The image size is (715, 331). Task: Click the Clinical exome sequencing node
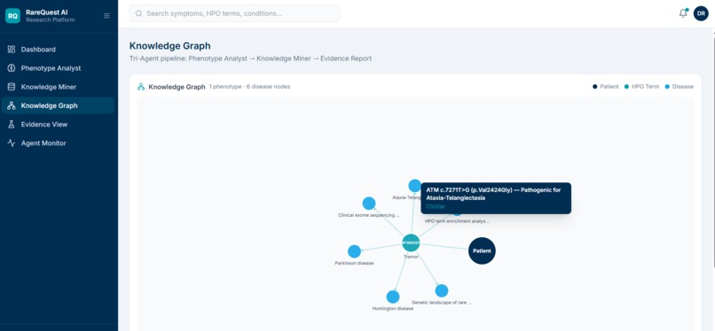pyautogui.click(x=369, y=204)
